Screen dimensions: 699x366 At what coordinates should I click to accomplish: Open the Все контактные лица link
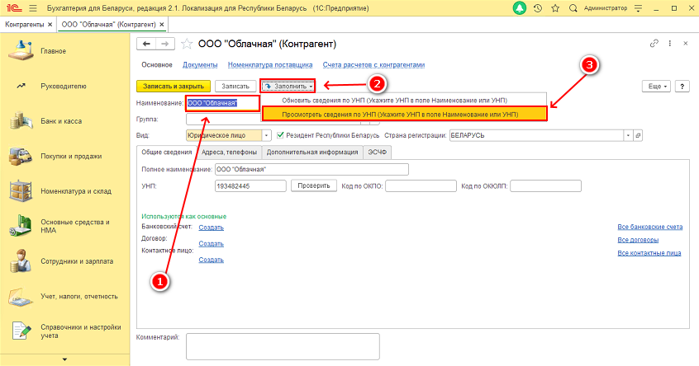point(649,253)
